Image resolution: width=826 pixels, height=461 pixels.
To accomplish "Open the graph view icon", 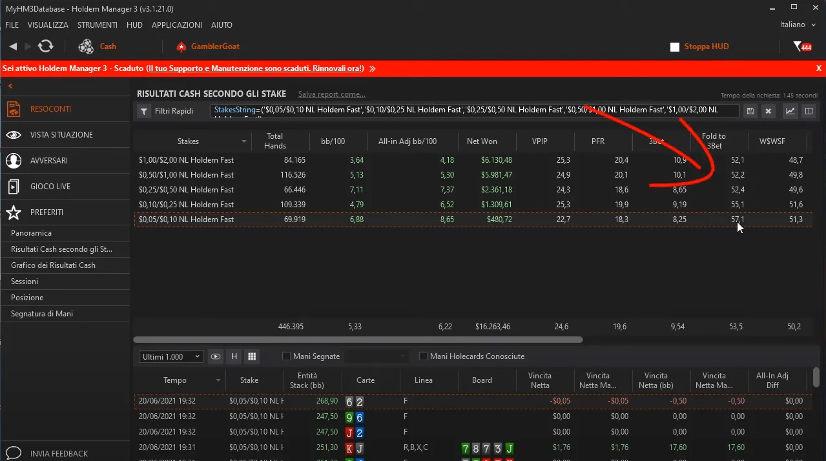I will [790, 111].
